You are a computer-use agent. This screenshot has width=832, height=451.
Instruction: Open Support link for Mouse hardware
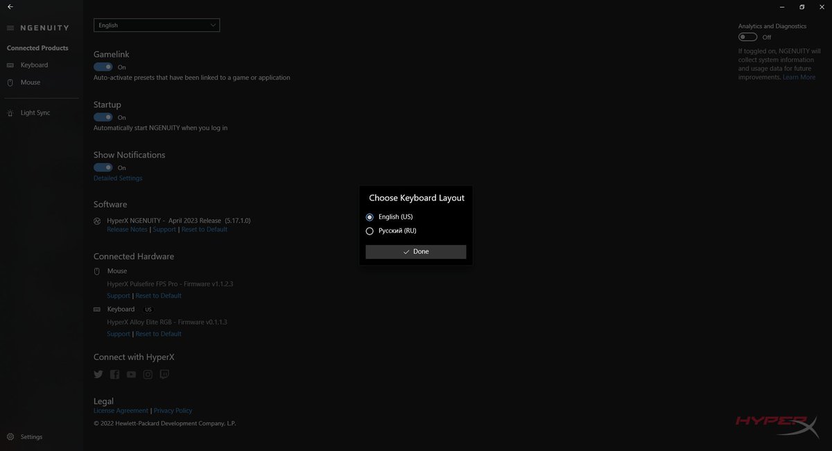119,296
